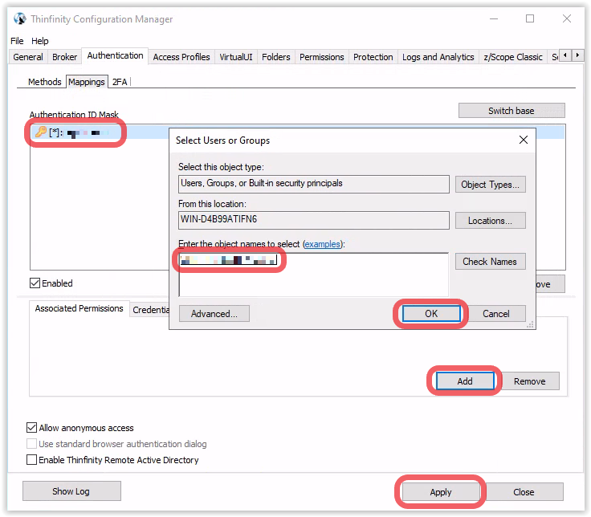Cancel the Select Users dialog

click(495, 314)
